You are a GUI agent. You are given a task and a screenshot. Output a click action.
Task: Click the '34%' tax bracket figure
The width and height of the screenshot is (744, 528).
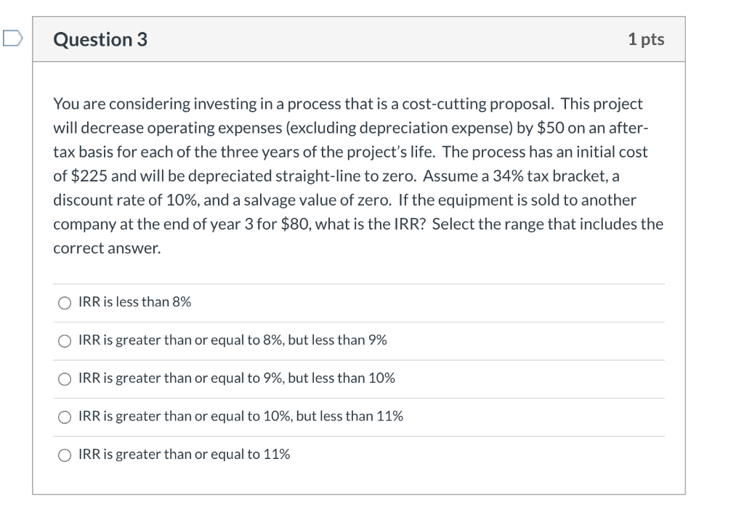click(509, 176)
